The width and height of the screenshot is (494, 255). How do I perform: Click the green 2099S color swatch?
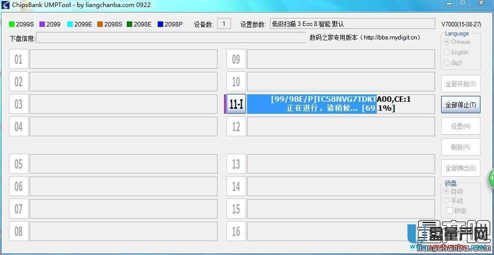coord(12,24)
